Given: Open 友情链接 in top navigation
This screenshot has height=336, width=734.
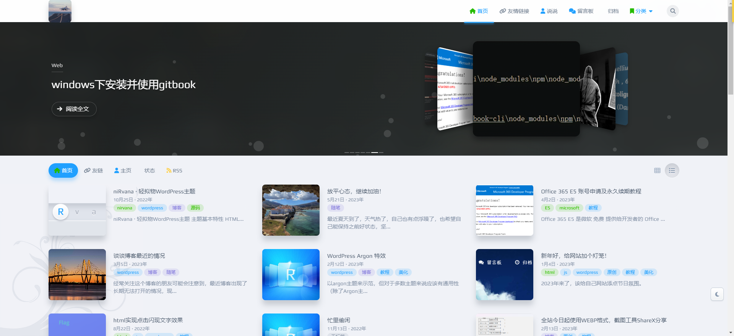Looking at the screenshot, I should coord(514,11).
